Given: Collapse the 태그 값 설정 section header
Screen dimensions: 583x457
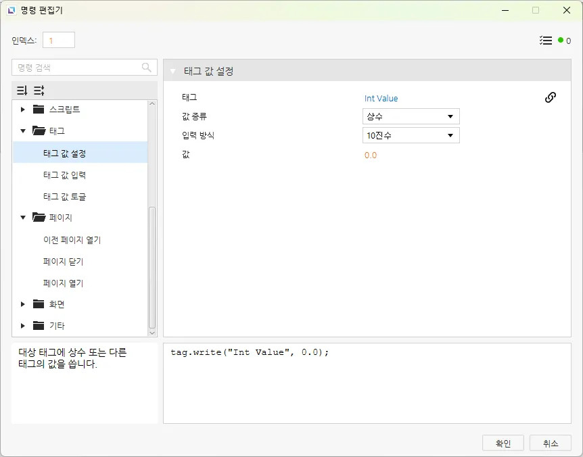Looking at the screenshot, I should [x=173, y=72].
